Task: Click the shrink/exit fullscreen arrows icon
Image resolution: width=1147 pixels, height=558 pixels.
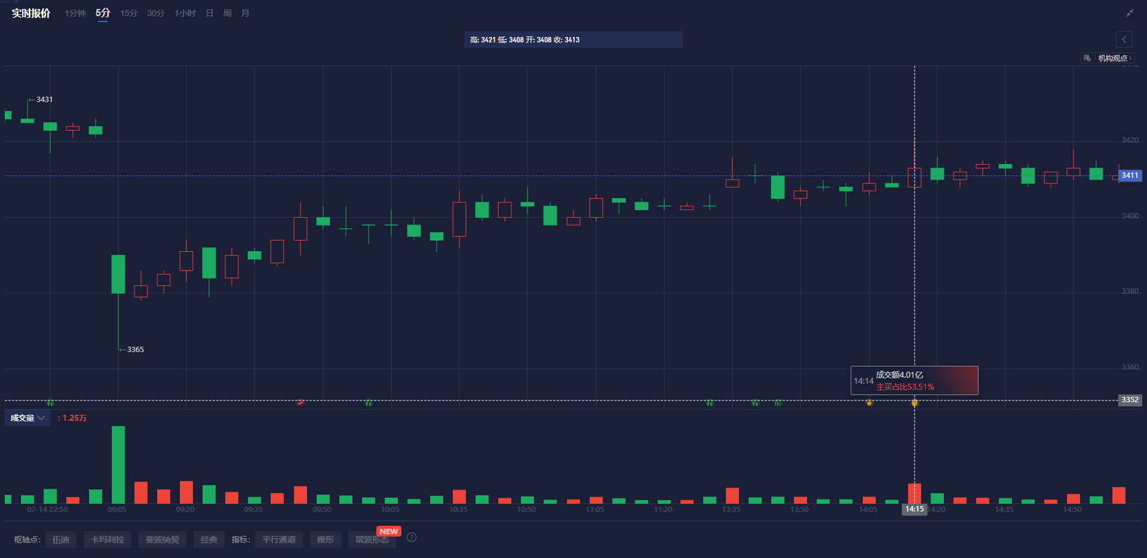Action: click(1130, 13)
